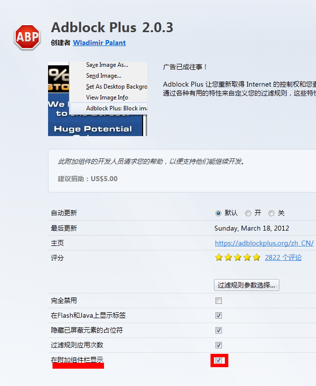316x386 pixels.
Task: Click the 建议捐助 US$5.00 donation text
Action: (x=88, y=179)
